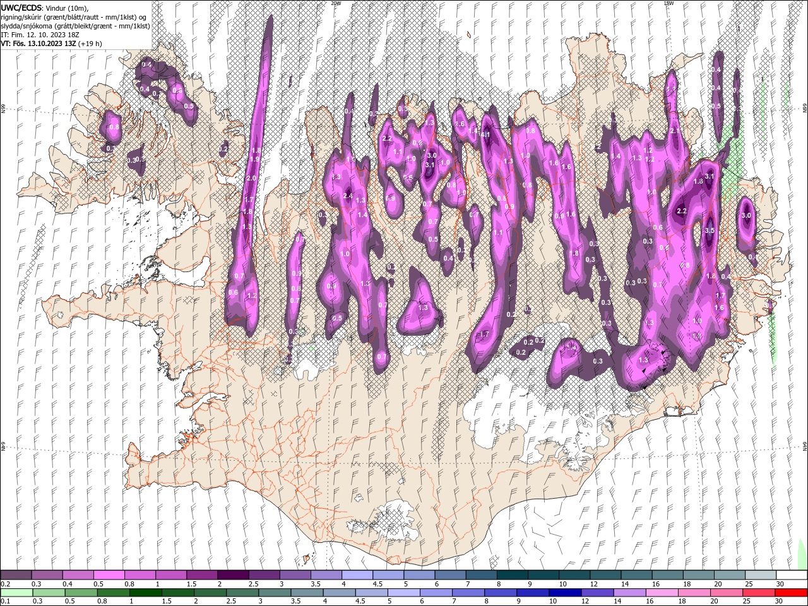Image resolution: width=808 pixels, height=606 pixels.
Task: Pick the 2–2.5 darkest purple swatch, upper legend row
Action: [x=232, y=574]
